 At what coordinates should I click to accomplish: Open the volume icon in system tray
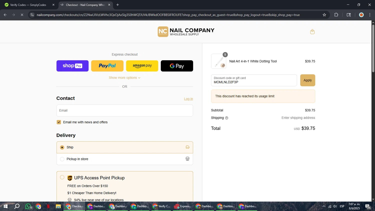click(335, 206)
